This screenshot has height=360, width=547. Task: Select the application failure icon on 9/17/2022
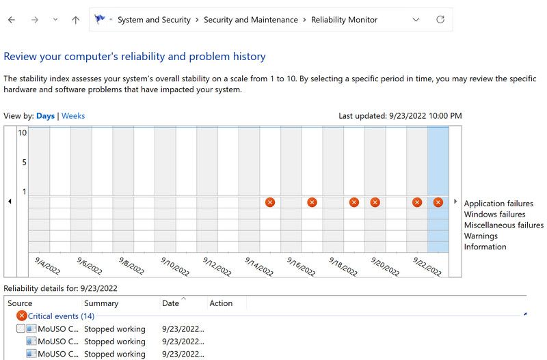(312, 202)
